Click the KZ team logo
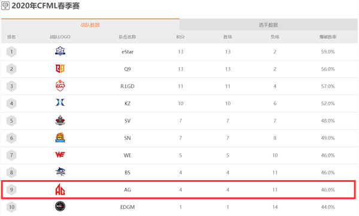Viewport: 359px width, 216px height. click(x=60, y=102)
